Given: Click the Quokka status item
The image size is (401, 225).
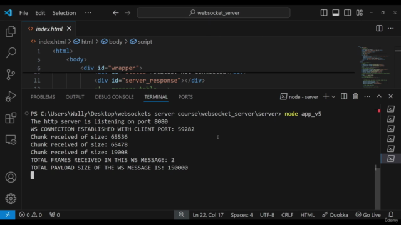Looking at the screenshot, I should pyautogui.click(x=335, y=215).
